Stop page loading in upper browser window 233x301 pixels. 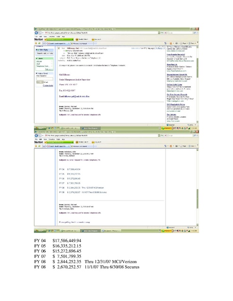tap(166, 33)
